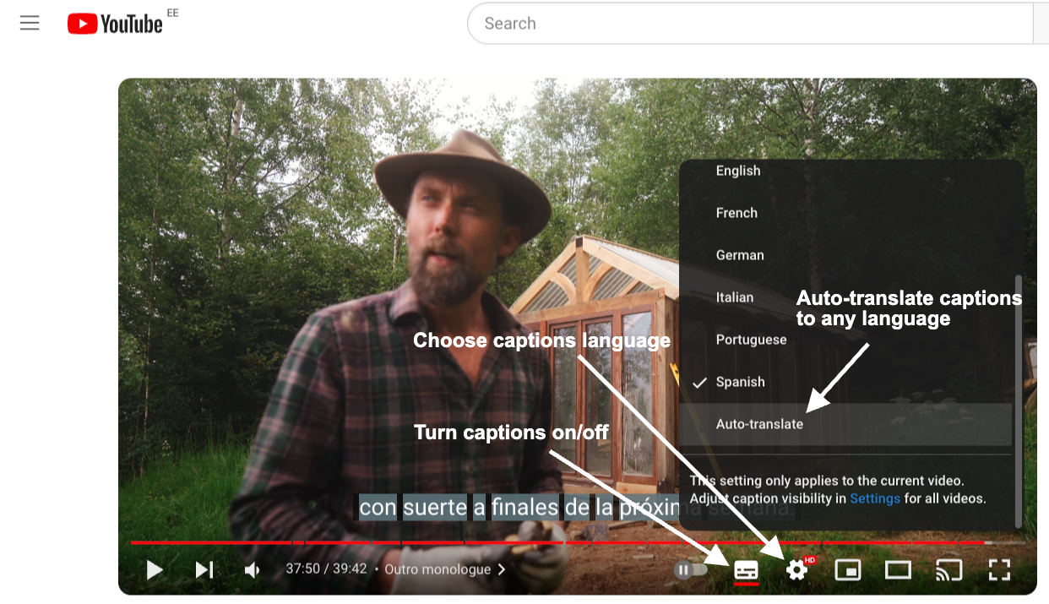Click the 37:50 / 39:42 time display

point(326,569)
